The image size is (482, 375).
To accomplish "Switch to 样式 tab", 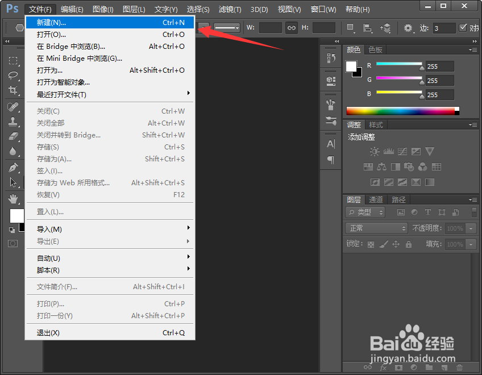I will pyautogui.click(x=376, y=125).
